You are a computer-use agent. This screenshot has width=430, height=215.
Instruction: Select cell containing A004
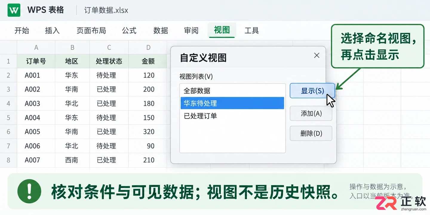[x=36, y=118]
